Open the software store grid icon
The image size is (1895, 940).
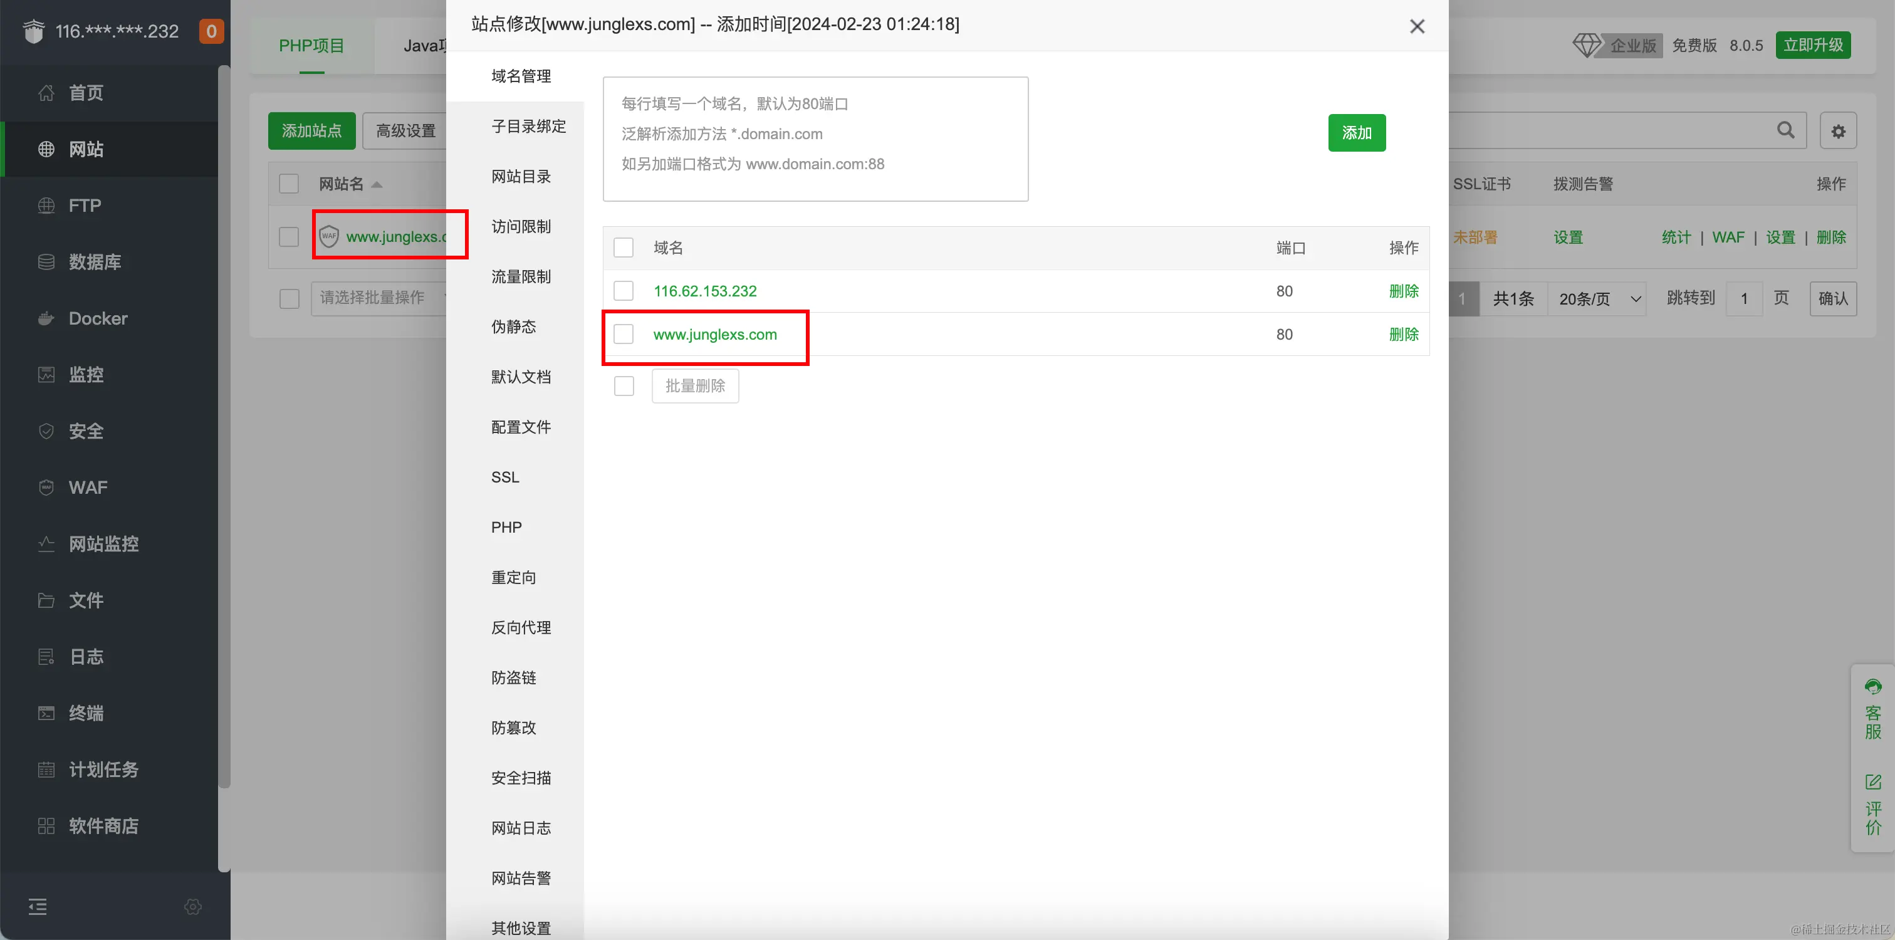[x=46, y=825]
